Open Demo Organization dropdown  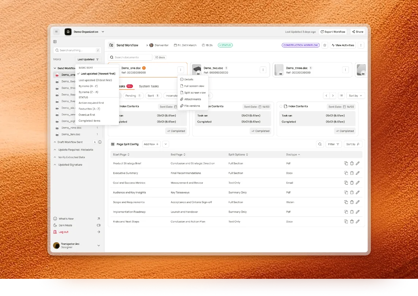coord(103,32)
